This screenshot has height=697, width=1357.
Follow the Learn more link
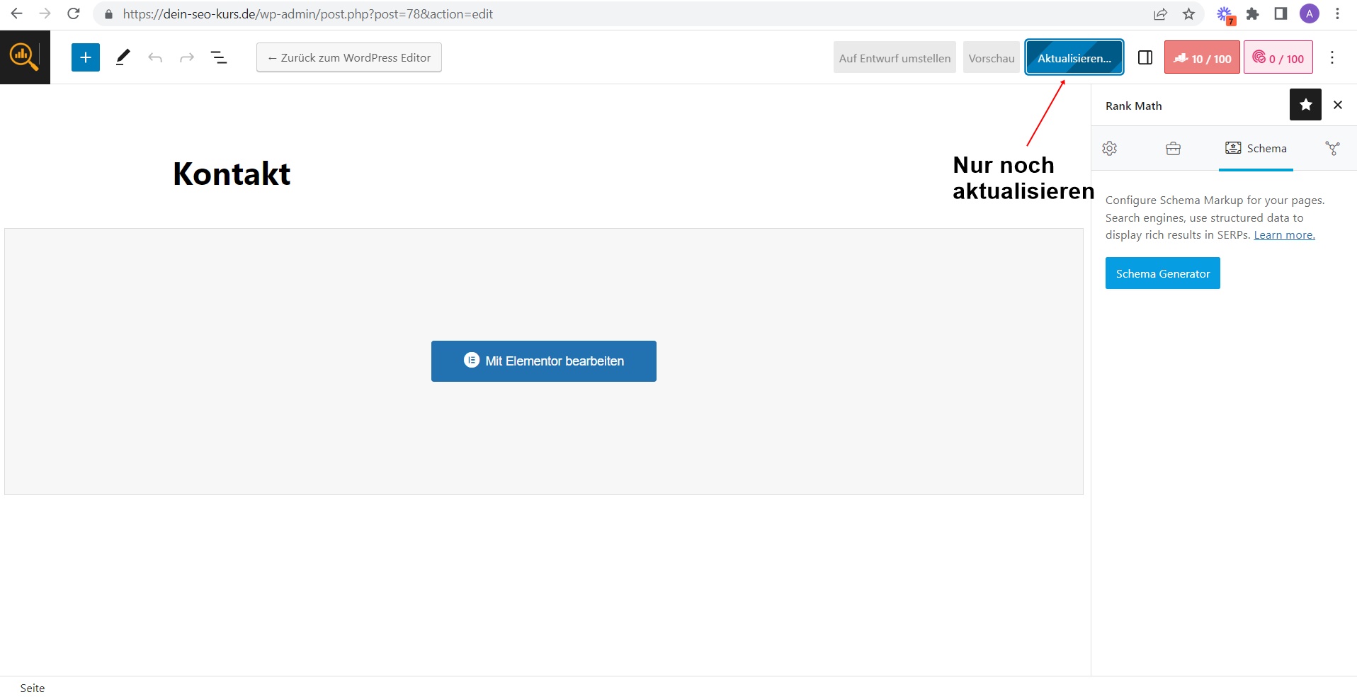1284,235
